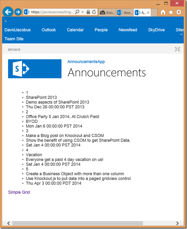Click the search magnifier in the address bar

click(x=77, y=12)
